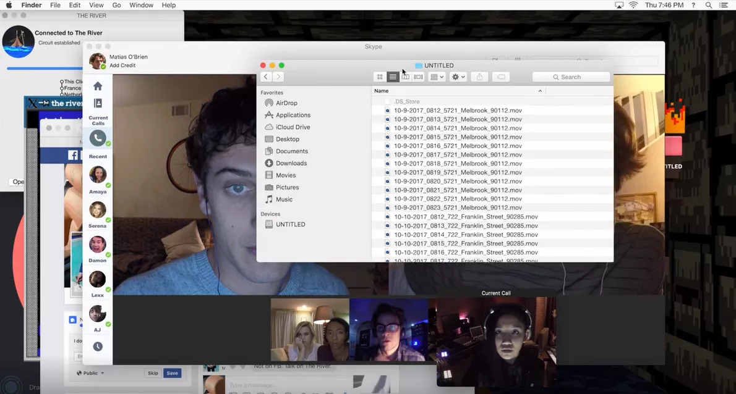Open Skype history clock icon
The height and width of the screenshot is (394, 736).
coord(98,346)
